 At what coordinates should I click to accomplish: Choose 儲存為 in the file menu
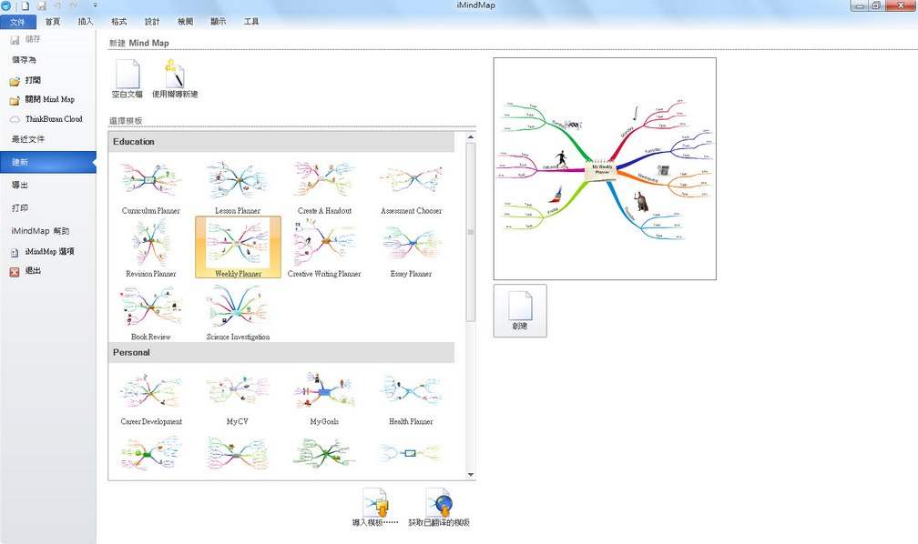(x=24, y=60)
